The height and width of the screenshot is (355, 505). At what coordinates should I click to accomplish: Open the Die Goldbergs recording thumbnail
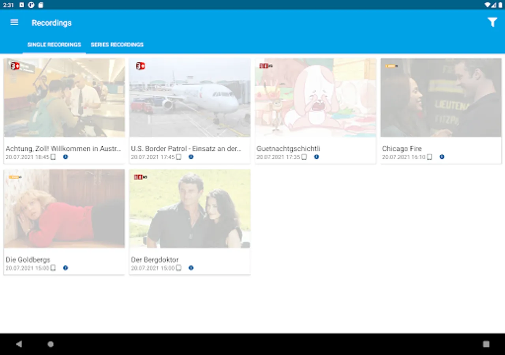coord(64,209)
